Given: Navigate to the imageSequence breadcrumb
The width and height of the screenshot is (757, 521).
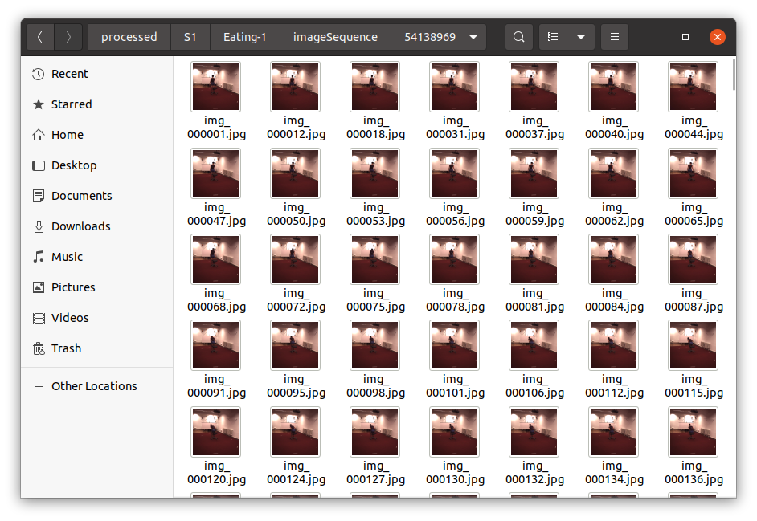Looking at the screenshot, I should click(335, 37).
